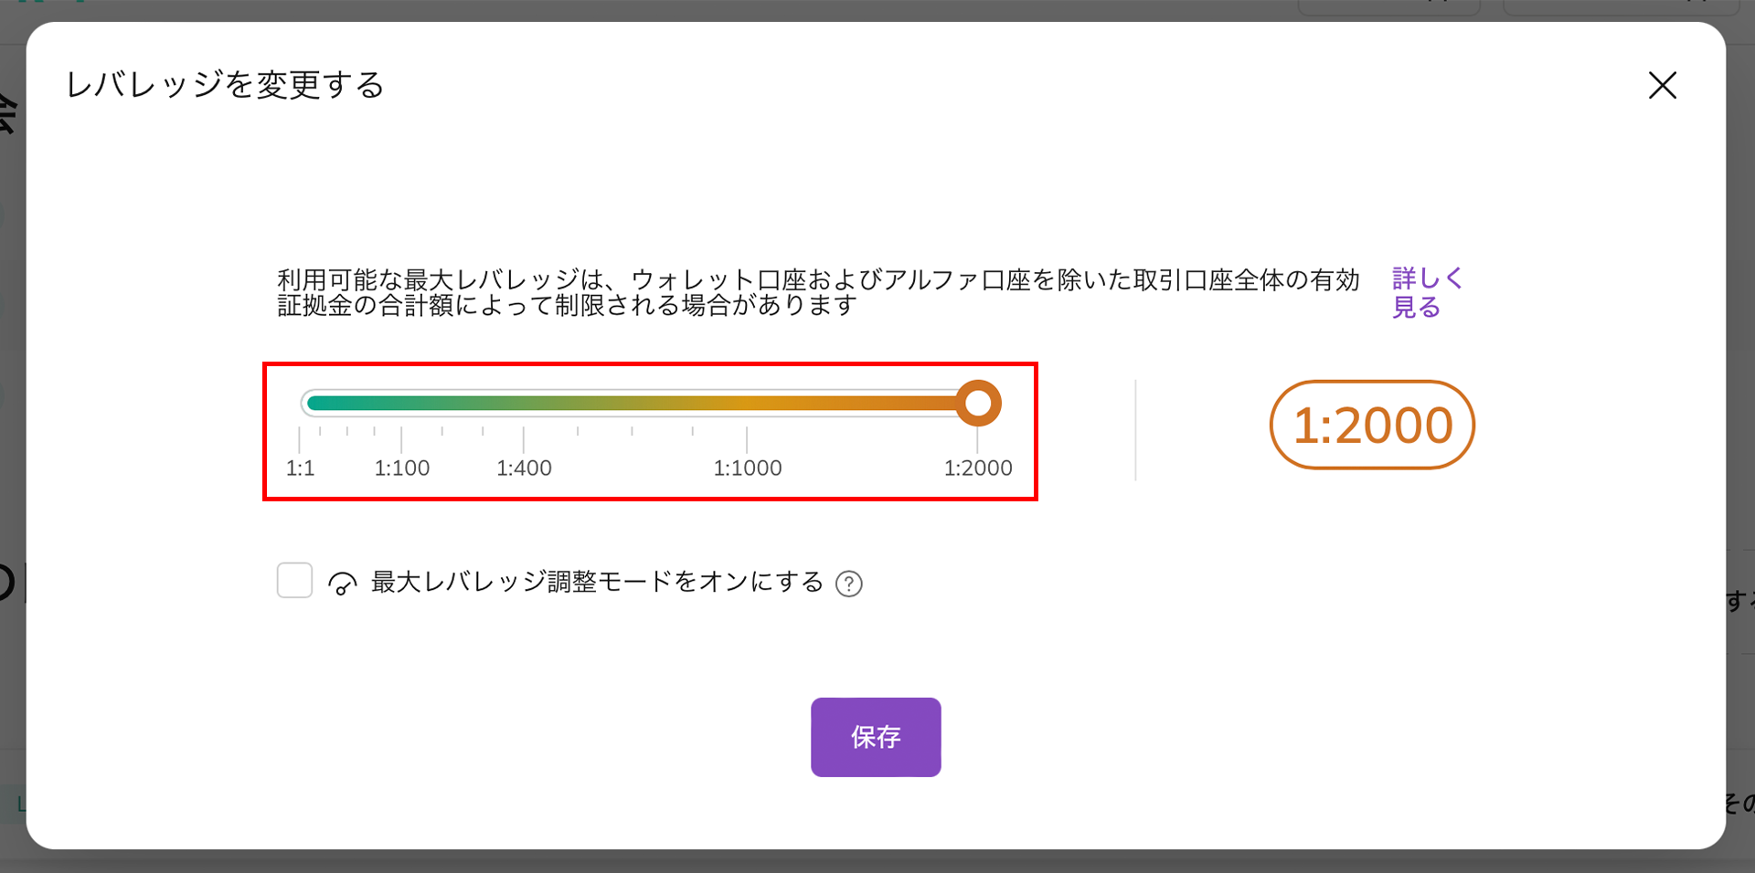Pick the 1:1000 leverage label
The width and height of the screenshot is (1755, 873).
[748, 468]
